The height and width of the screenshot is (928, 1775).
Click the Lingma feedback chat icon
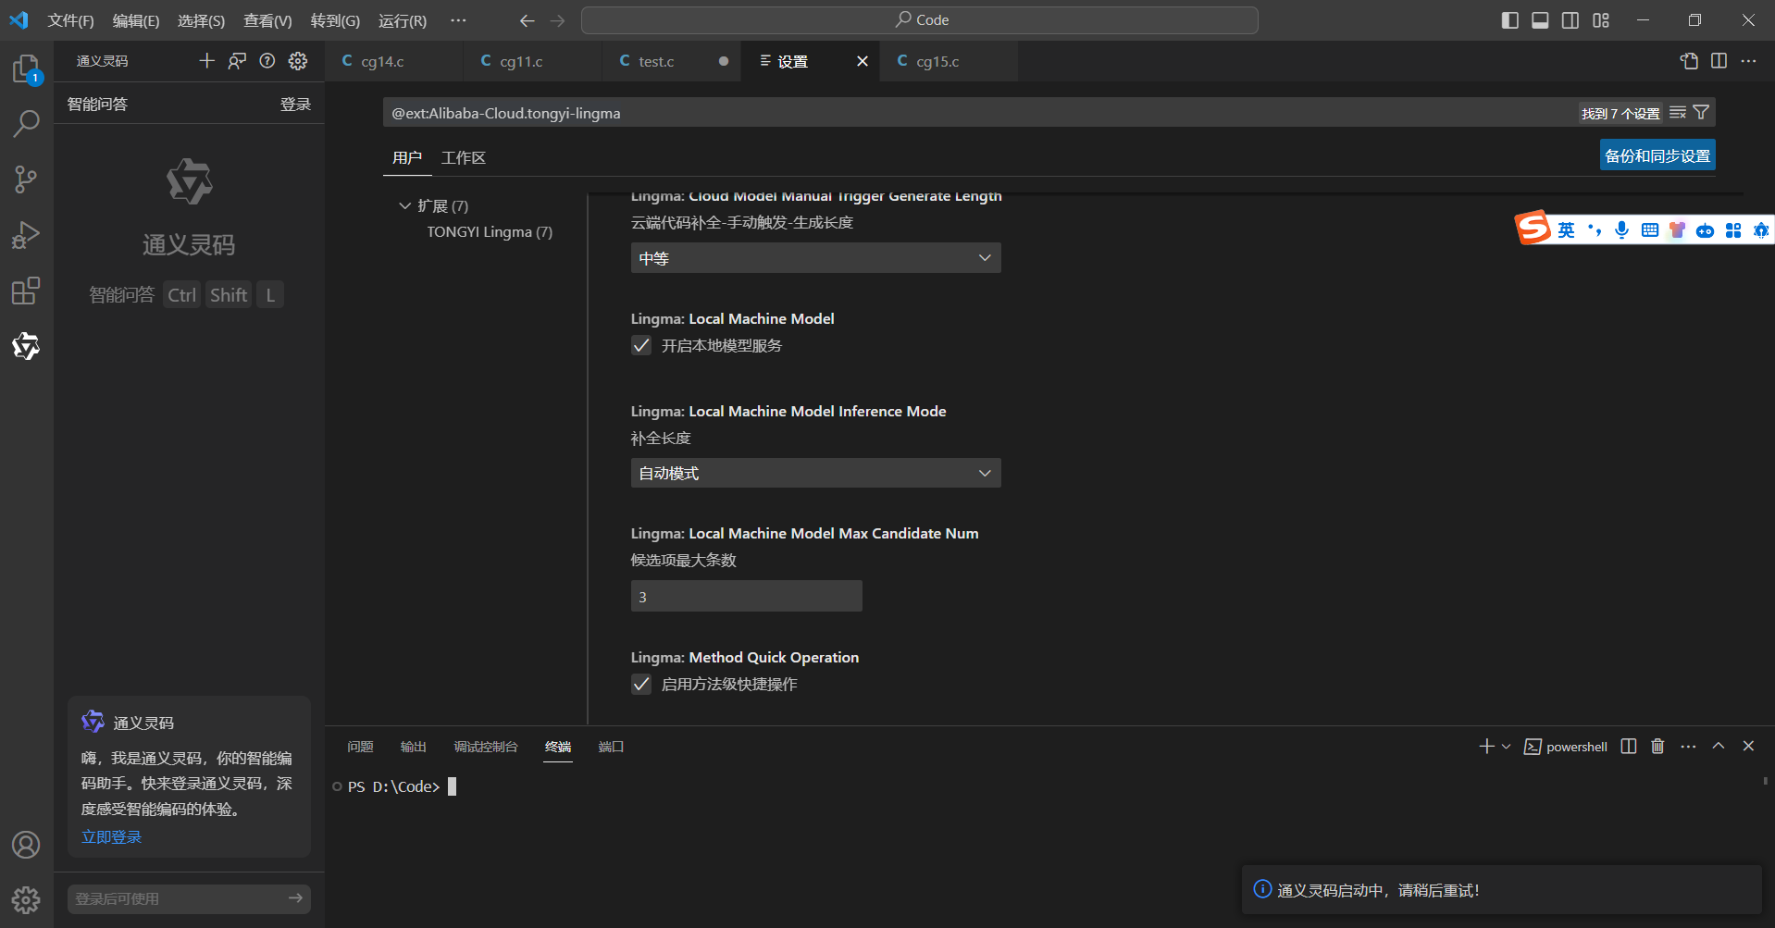tap(237, 61)
